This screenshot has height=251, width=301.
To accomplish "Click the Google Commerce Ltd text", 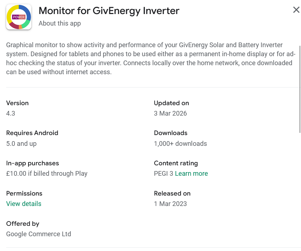I will pyautogui.click(x=39, y=234).
